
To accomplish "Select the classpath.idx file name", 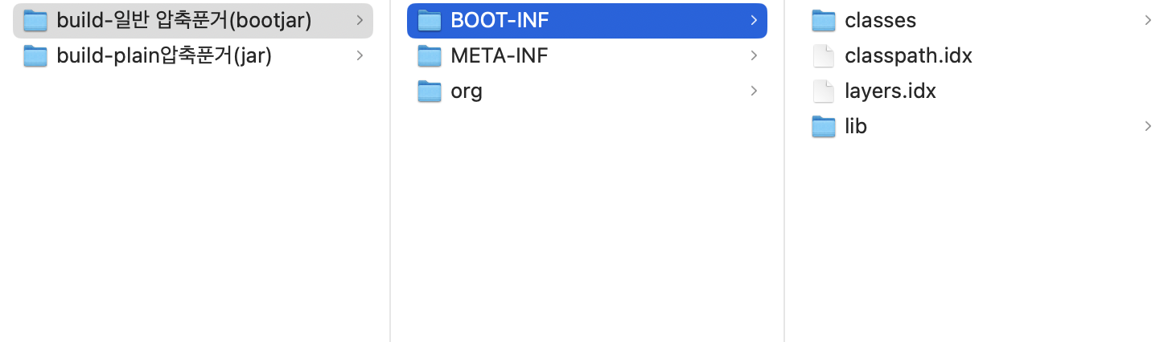I will click(x=909, y=56).
